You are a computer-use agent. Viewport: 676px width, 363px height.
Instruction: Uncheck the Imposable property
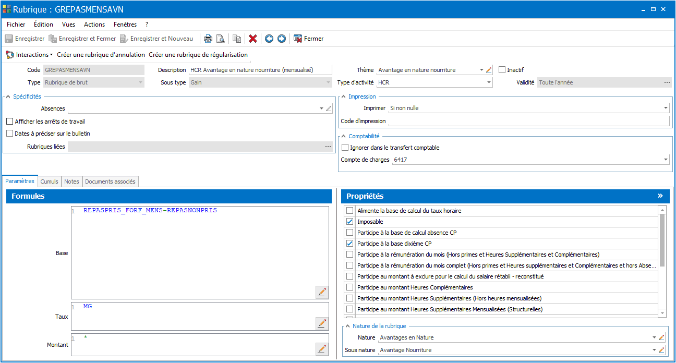[x=349, y=222]
